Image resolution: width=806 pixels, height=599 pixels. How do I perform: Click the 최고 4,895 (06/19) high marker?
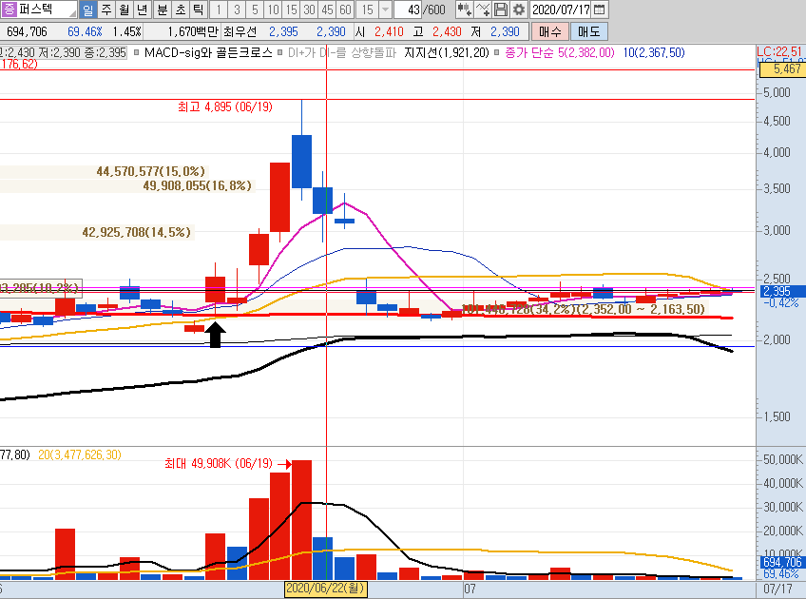pos(225,106)
